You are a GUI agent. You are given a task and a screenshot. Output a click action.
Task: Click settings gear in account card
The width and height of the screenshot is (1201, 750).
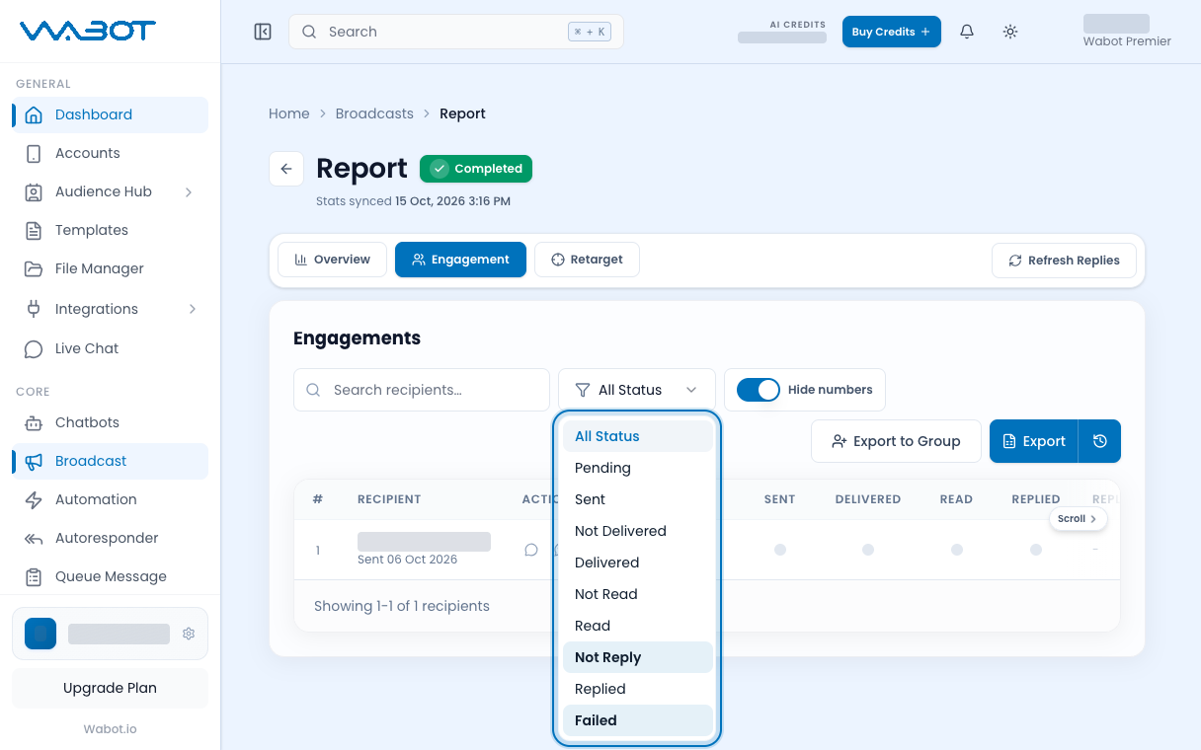[x=189, y=634]
